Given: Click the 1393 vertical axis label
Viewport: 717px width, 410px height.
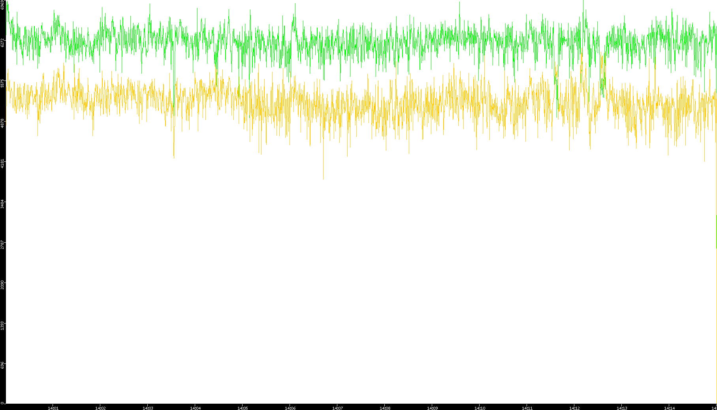Looking at the screenshot, I should (2, 325).
